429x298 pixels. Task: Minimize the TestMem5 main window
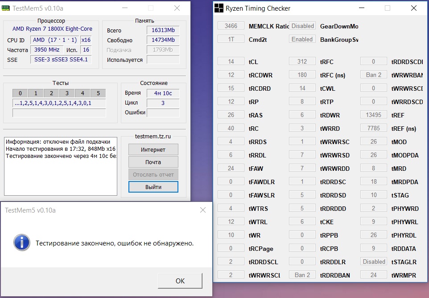(x=125, y=8)
